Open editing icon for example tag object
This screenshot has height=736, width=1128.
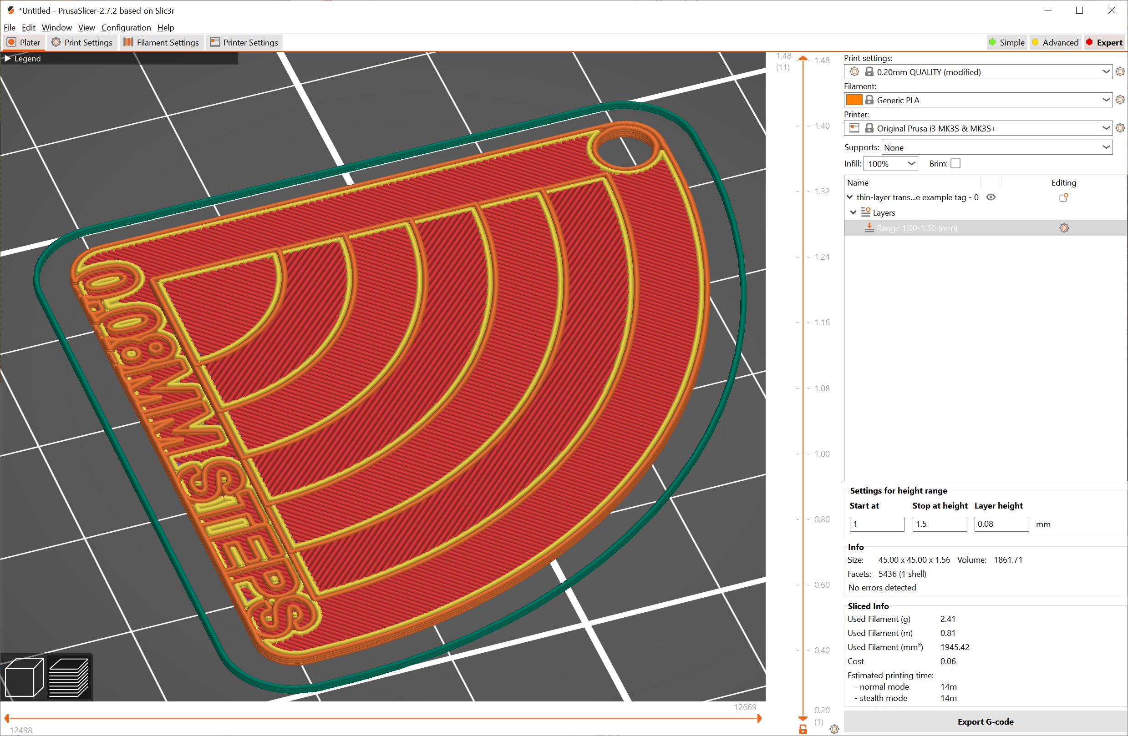point(1063,197)
